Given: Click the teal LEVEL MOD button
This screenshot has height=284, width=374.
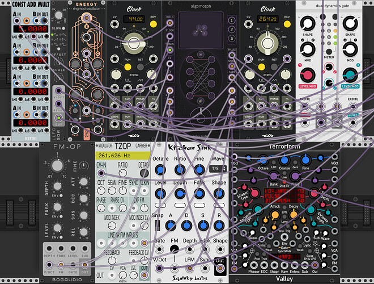Looking at the screenshot, I should 350,86.
